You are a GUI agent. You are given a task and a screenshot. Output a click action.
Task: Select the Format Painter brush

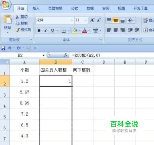(17, 30)
